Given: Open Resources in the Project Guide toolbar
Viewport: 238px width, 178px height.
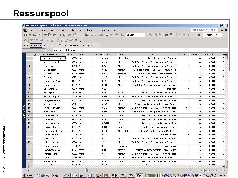Looking at the screenshot, I should [x=35, y=45].
